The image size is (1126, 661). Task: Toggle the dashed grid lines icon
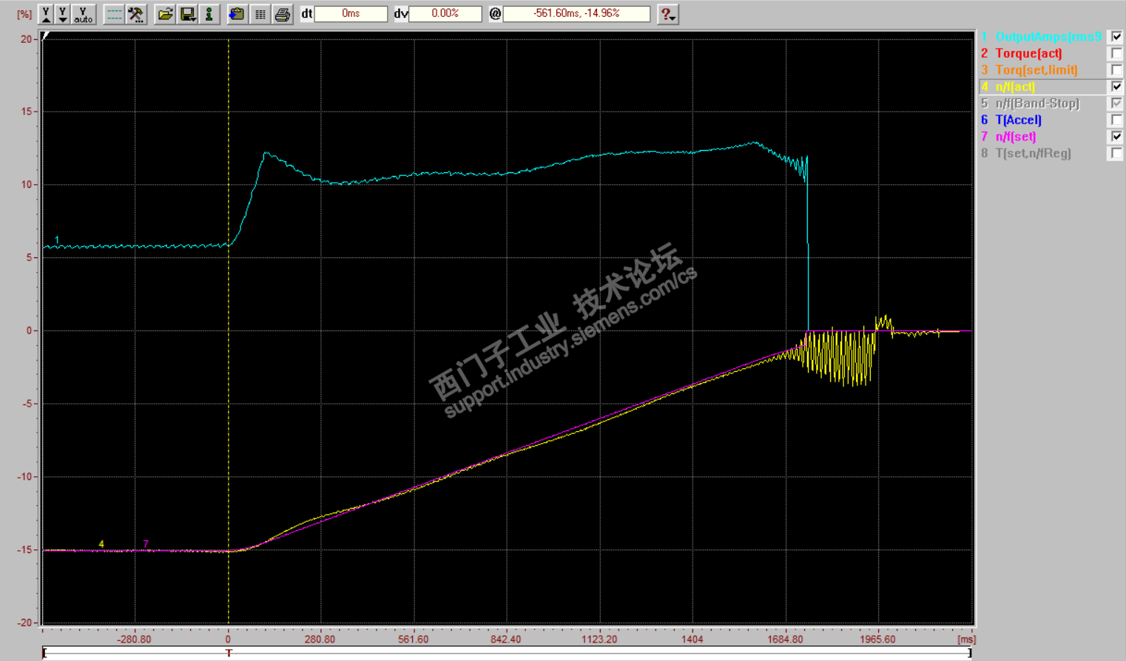(x=114, y=14)
